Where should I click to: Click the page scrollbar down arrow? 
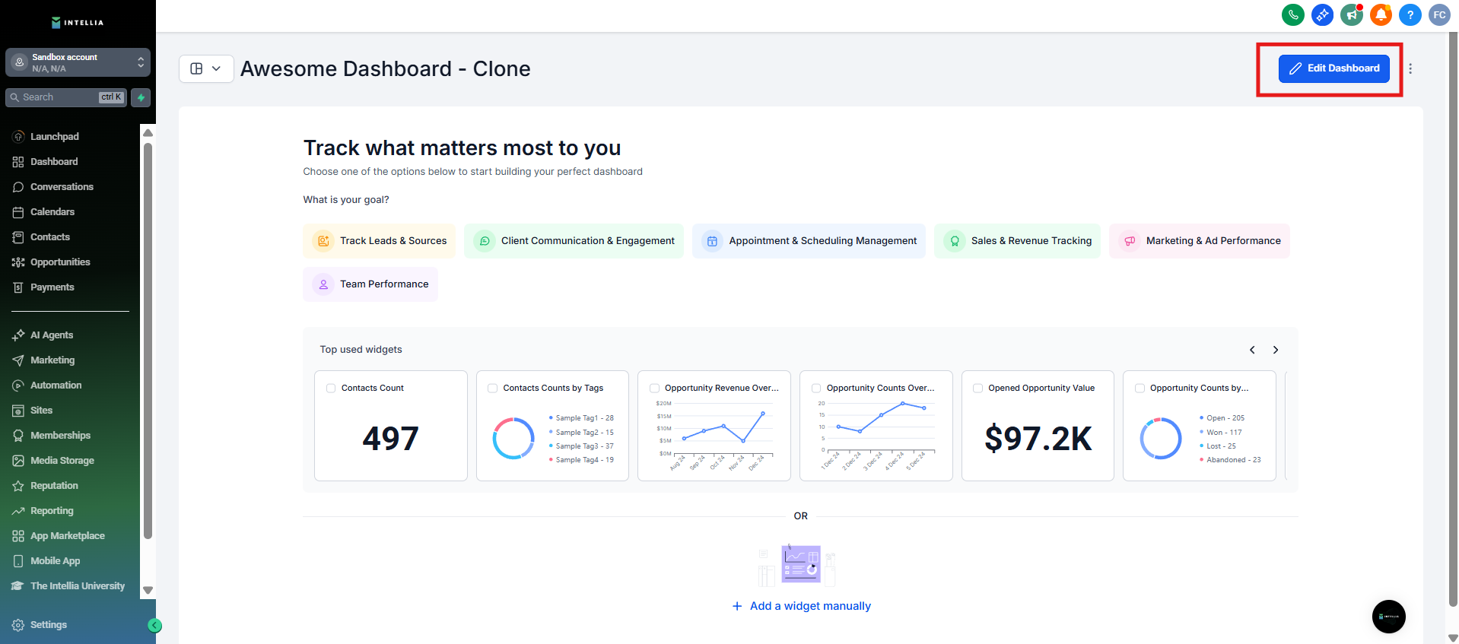point(1453,638)
